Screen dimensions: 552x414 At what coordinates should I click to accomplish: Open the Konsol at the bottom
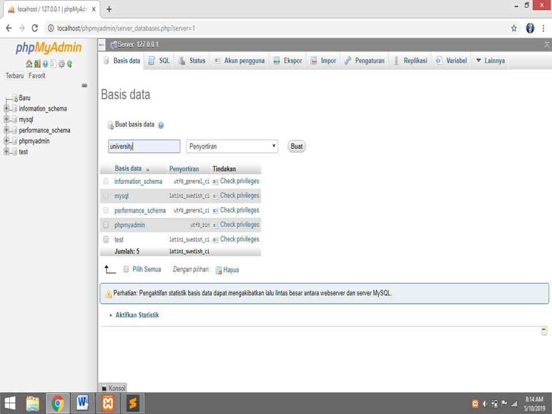113,388
